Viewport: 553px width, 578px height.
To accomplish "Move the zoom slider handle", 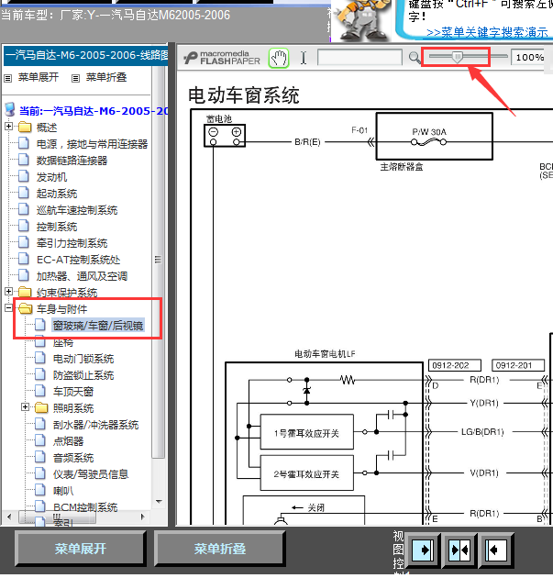I will pos(458,57).
